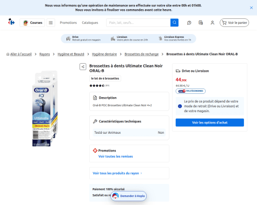Open the chat help icon
Image resolution: width=257 pixels, height=205 pixels.
(189, 23)
